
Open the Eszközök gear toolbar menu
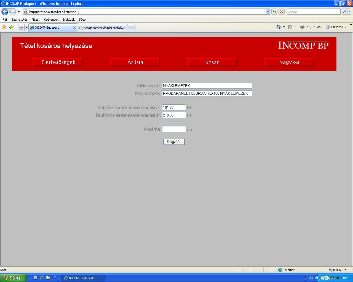click(336, 27)
